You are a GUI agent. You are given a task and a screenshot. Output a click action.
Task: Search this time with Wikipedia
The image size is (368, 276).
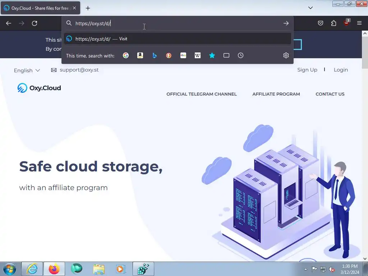click(198, 55)
